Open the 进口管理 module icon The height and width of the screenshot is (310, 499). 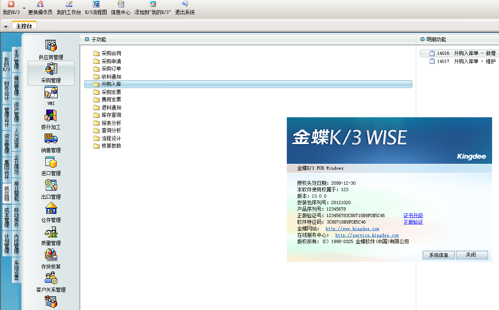click(x=51, y=166)
